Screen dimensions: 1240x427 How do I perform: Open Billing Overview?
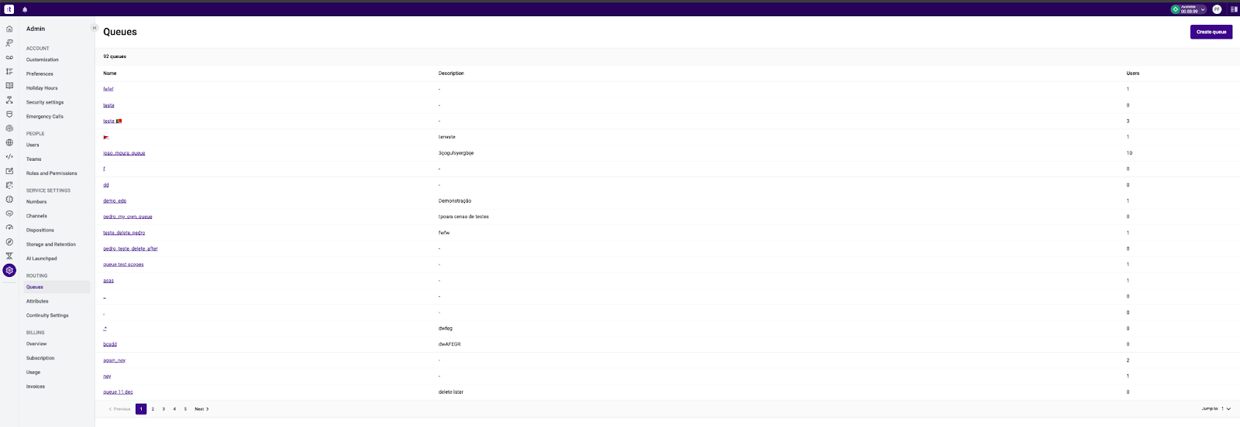pyautogui.click(x=36, y=344)
